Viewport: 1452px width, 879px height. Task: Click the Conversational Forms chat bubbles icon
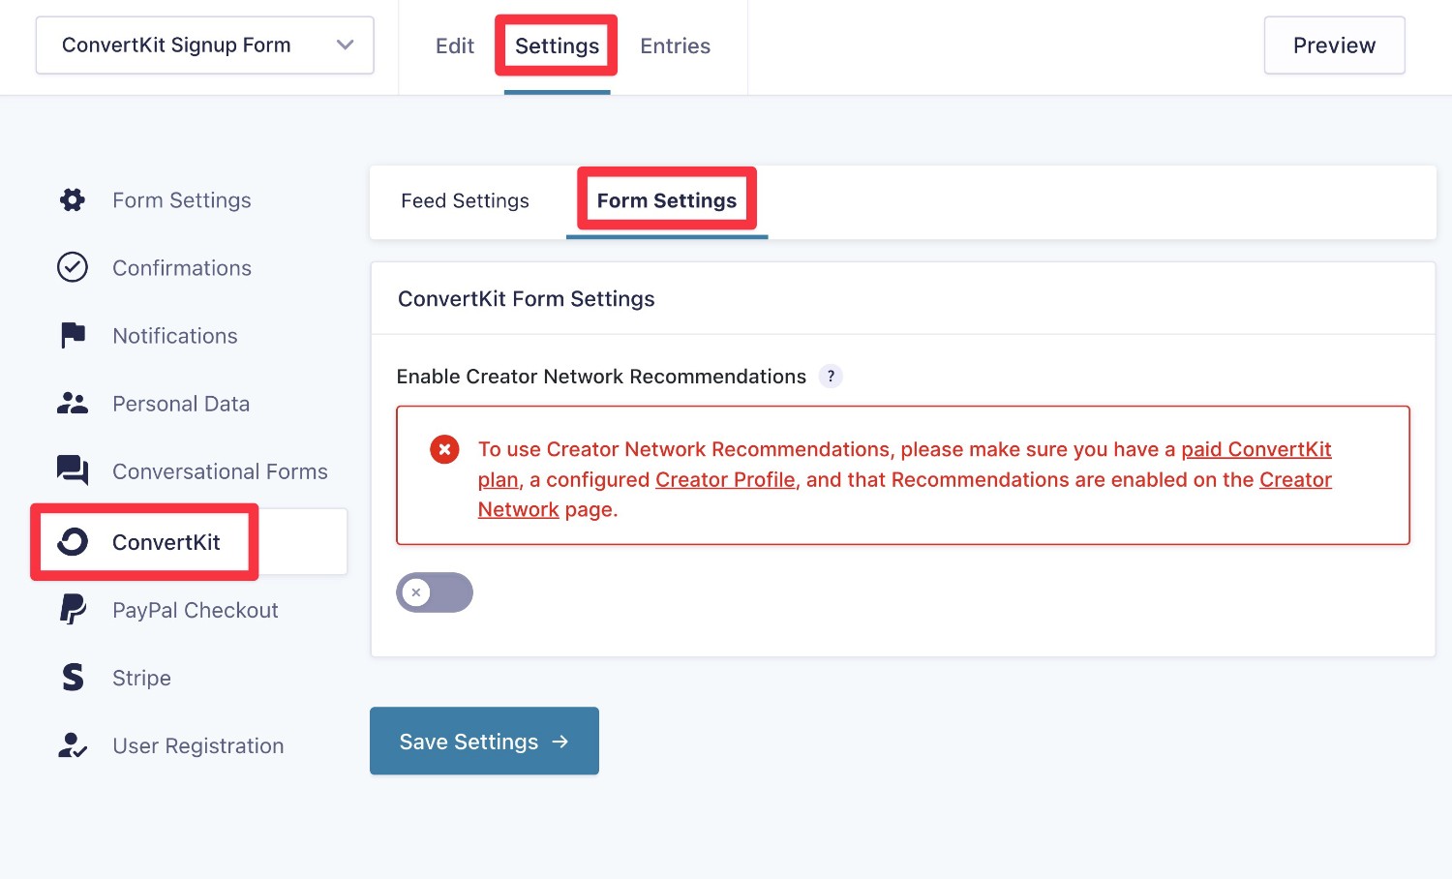click(73, 470)
